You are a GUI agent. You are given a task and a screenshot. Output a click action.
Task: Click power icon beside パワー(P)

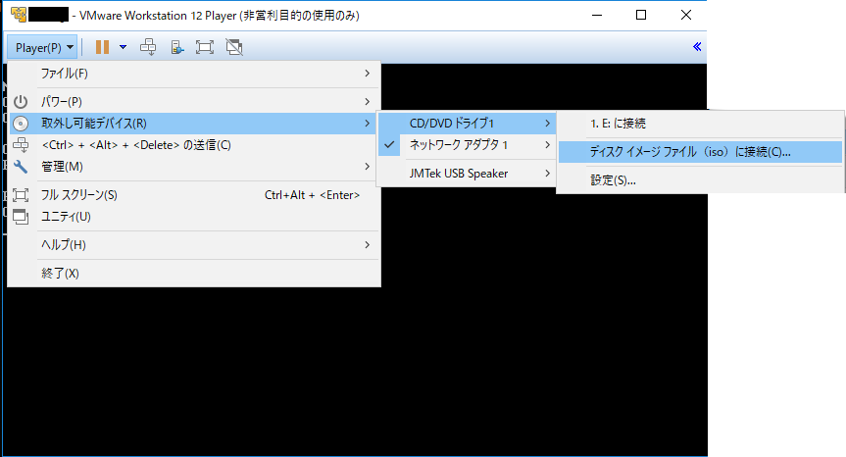click(x=21, y=101)
